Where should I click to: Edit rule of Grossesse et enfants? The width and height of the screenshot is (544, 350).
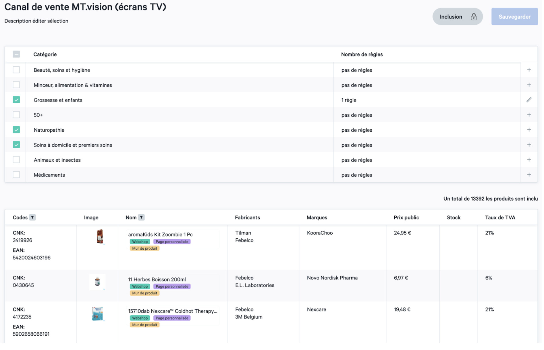pyautogui.click(x=529, y=100)
